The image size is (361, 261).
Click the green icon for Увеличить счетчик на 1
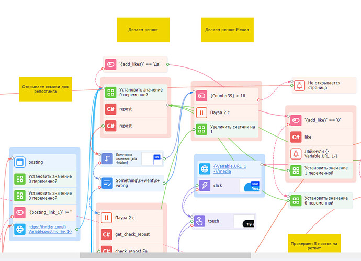pos(201,129)
